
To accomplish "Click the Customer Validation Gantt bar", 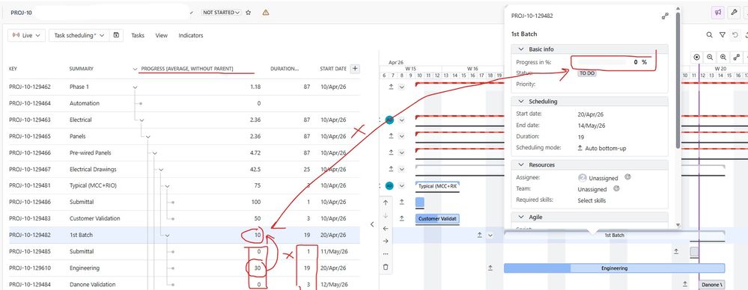I will (x=437, y=218).
